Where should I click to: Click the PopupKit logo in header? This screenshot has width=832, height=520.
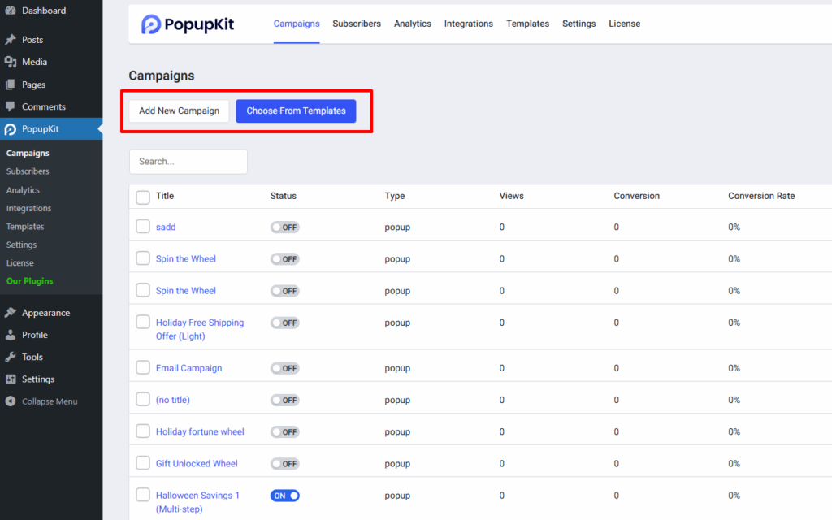pos(188,24)
